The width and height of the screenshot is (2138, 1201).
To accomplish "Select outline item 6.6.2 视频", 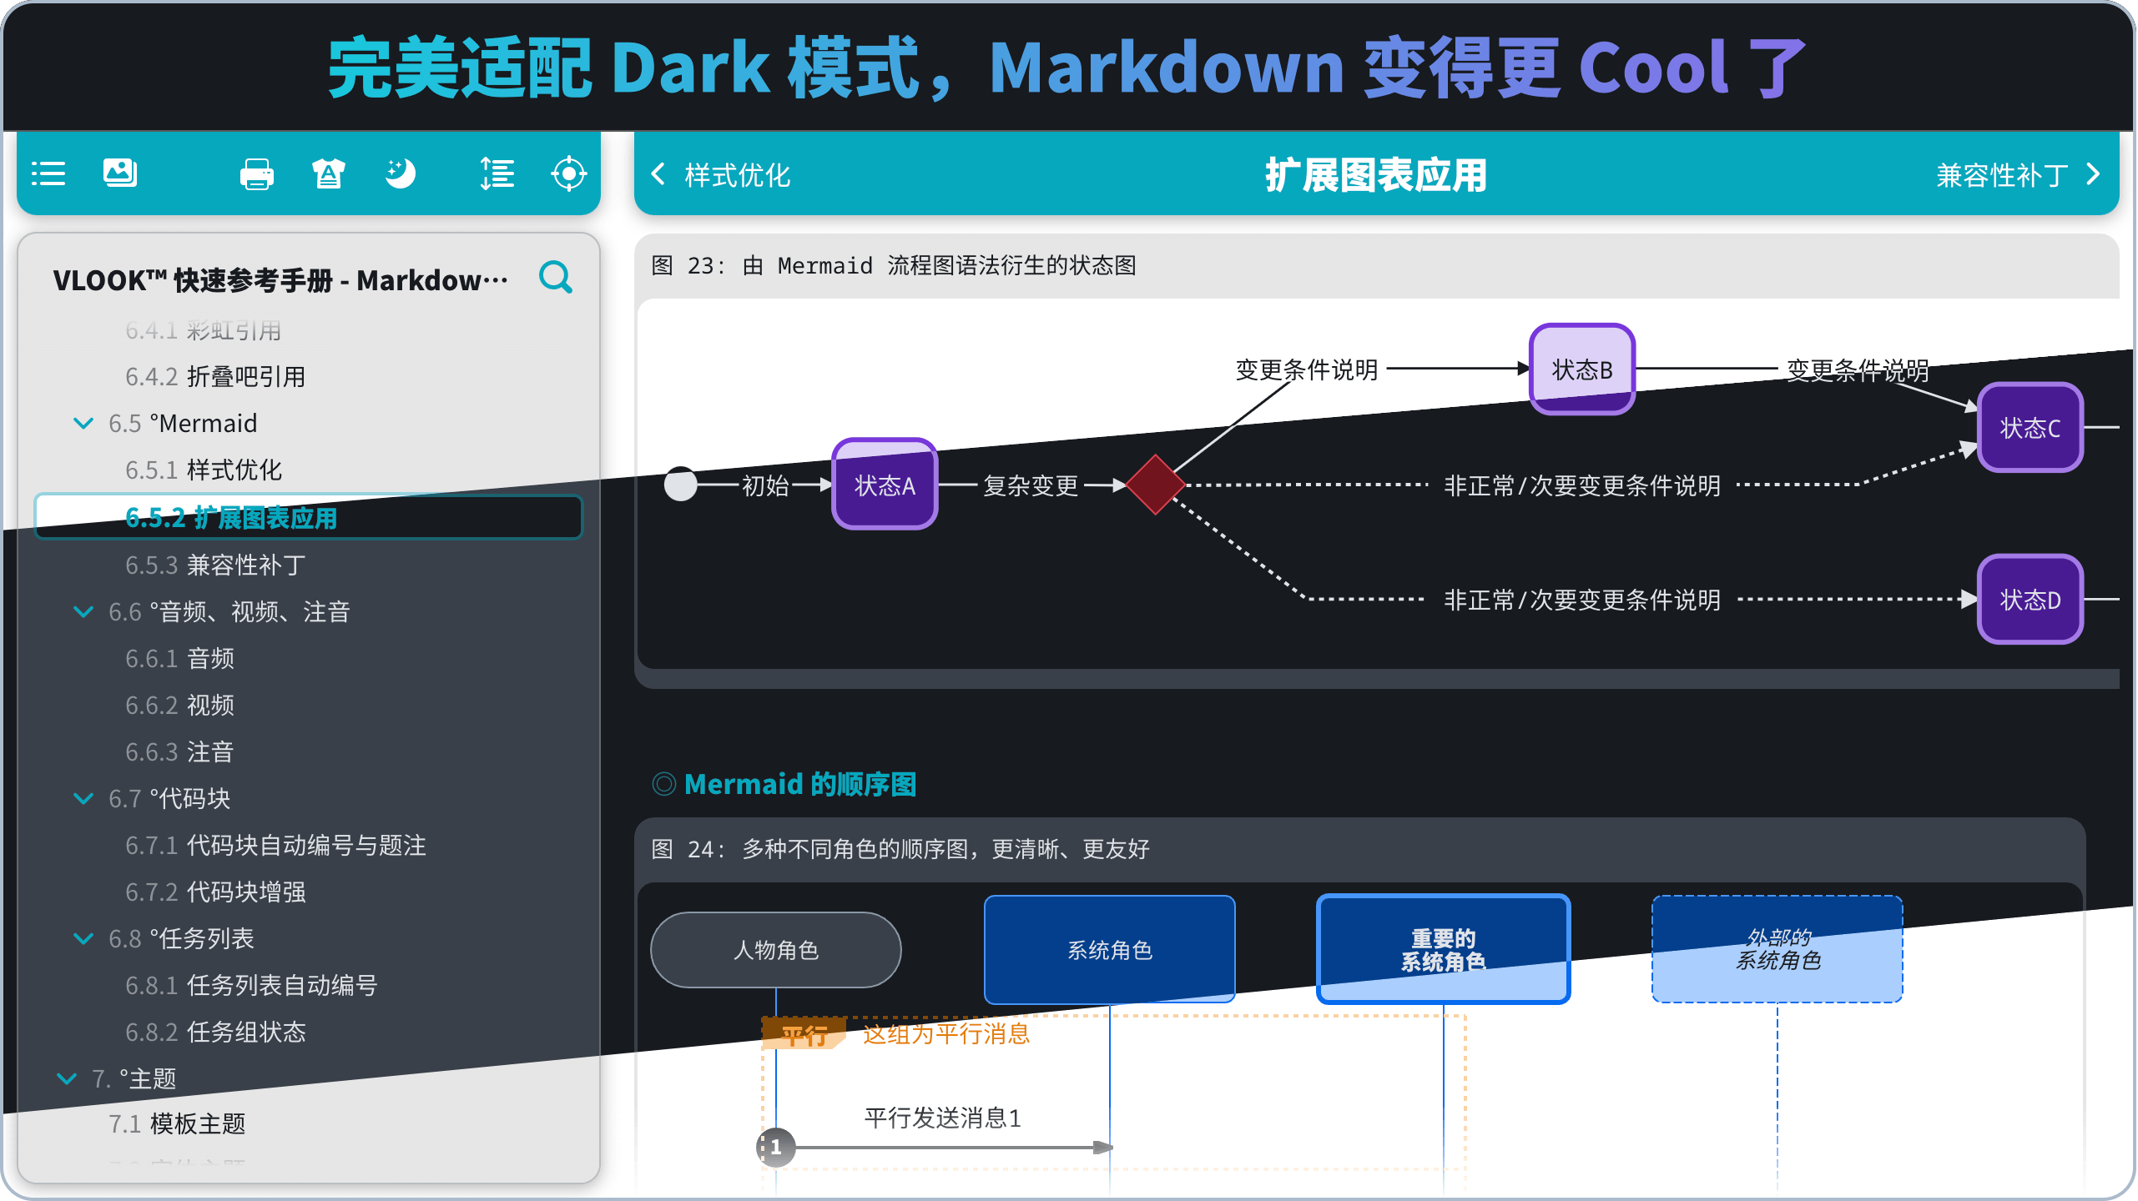I will click(x=179, y=705).
